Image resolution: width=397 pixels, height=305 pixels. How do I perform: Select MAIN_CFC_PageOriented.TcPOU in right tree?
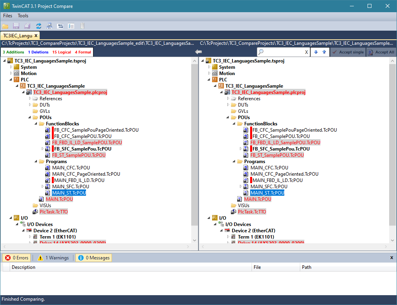pos(284,174)
